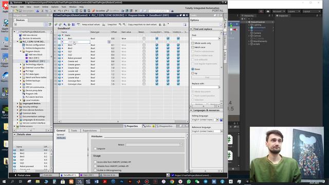Toggle Retain checkbox for Btn1 row
The image size is (329, 185).
[x=144, y=39]
